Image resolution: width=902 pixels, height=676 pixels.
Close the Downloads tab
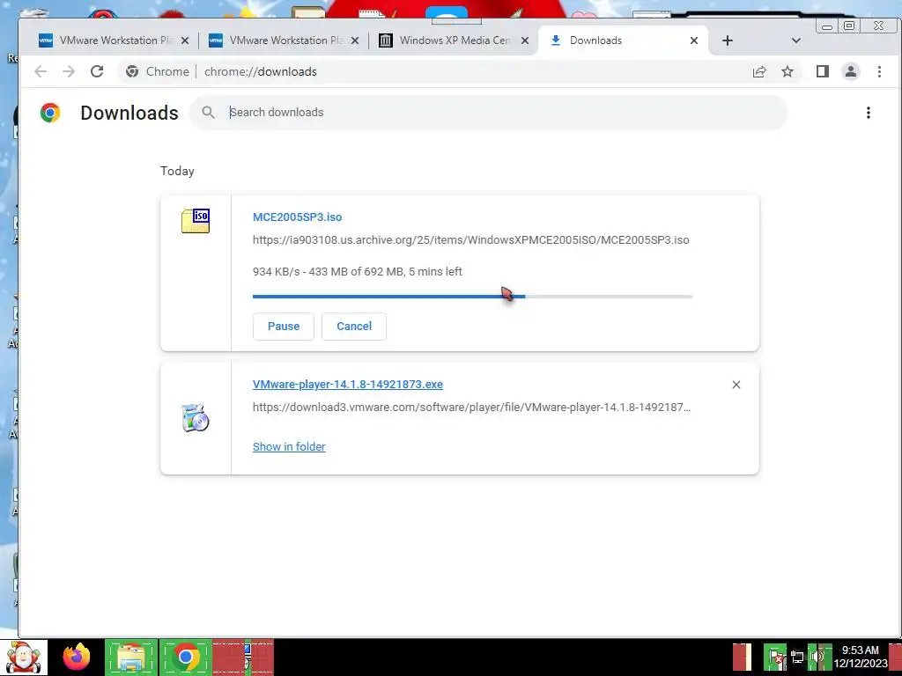(x=694, y=40)
